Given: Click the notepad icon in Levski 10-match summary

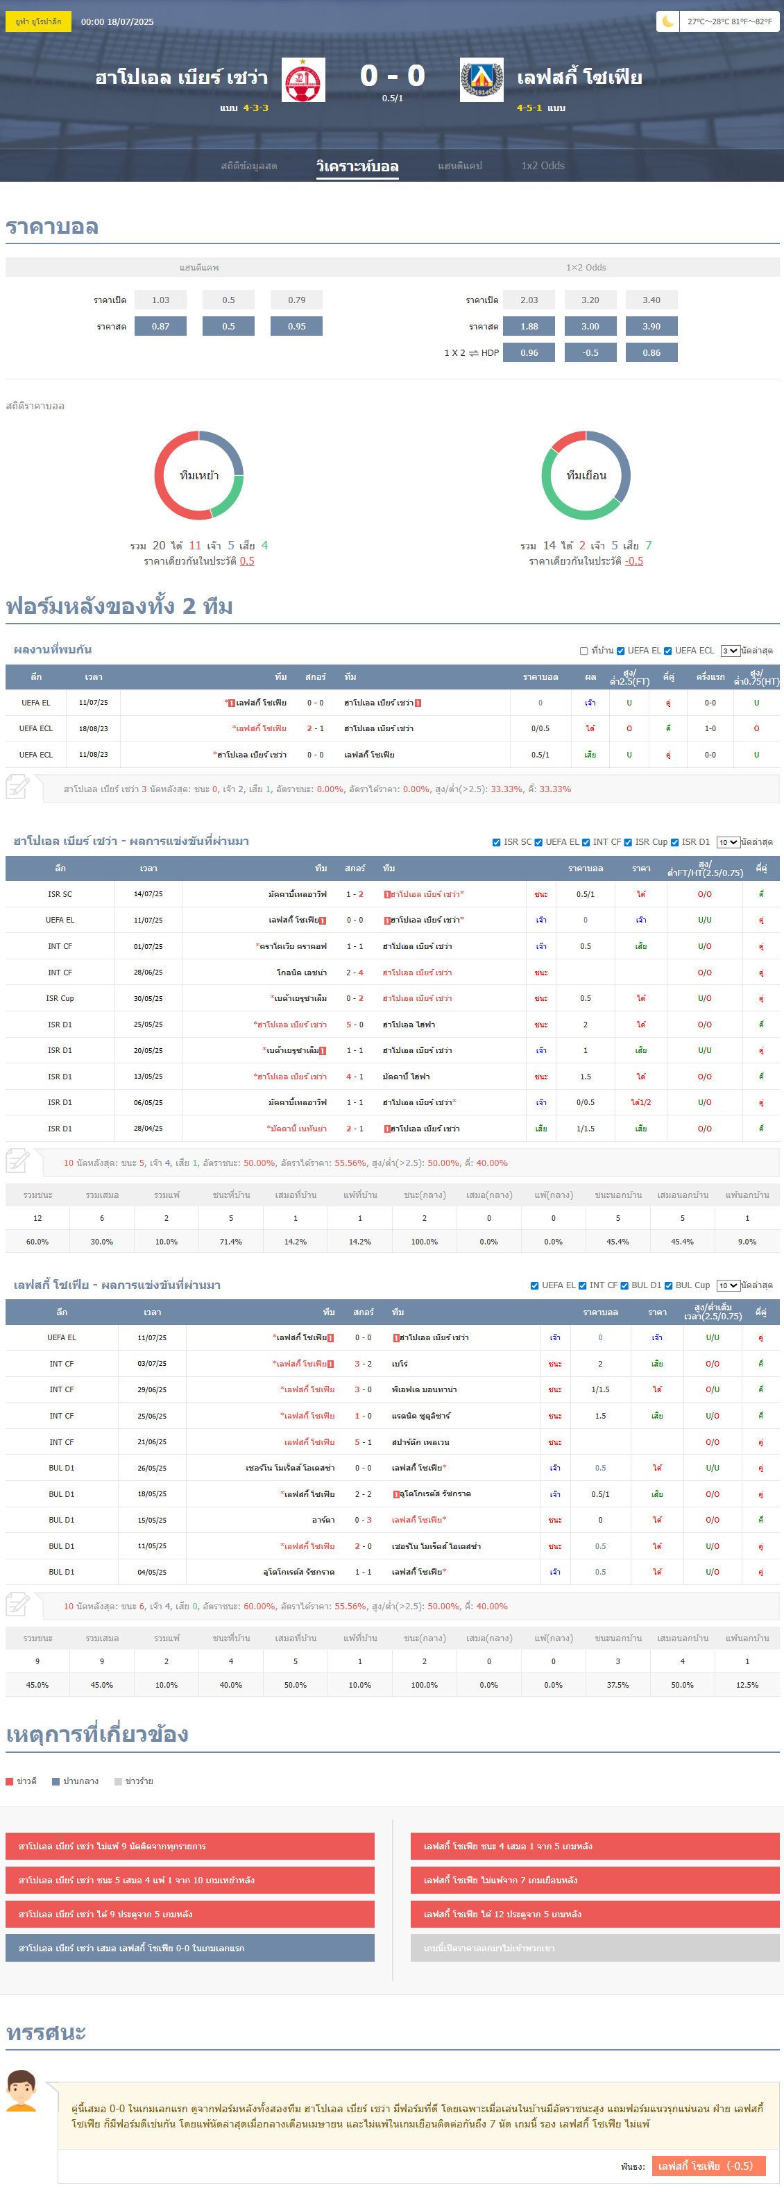Looking at the screenshot, I should (18, 1604).
